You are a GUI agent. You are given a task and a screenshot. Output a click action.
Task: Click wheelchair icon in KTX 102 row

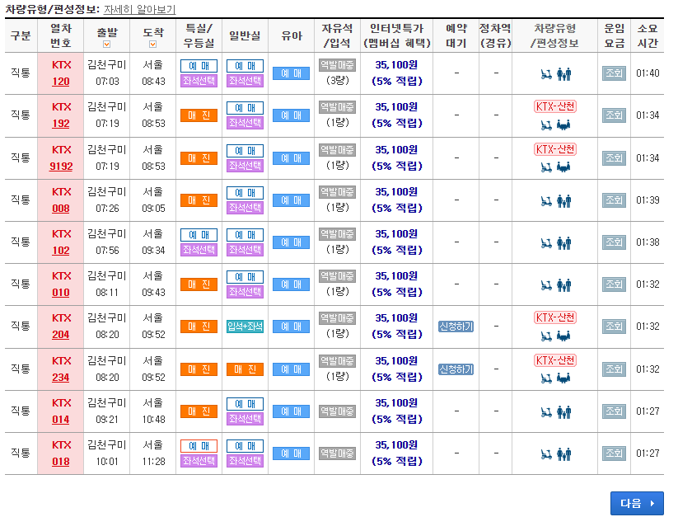coord(546,243)
